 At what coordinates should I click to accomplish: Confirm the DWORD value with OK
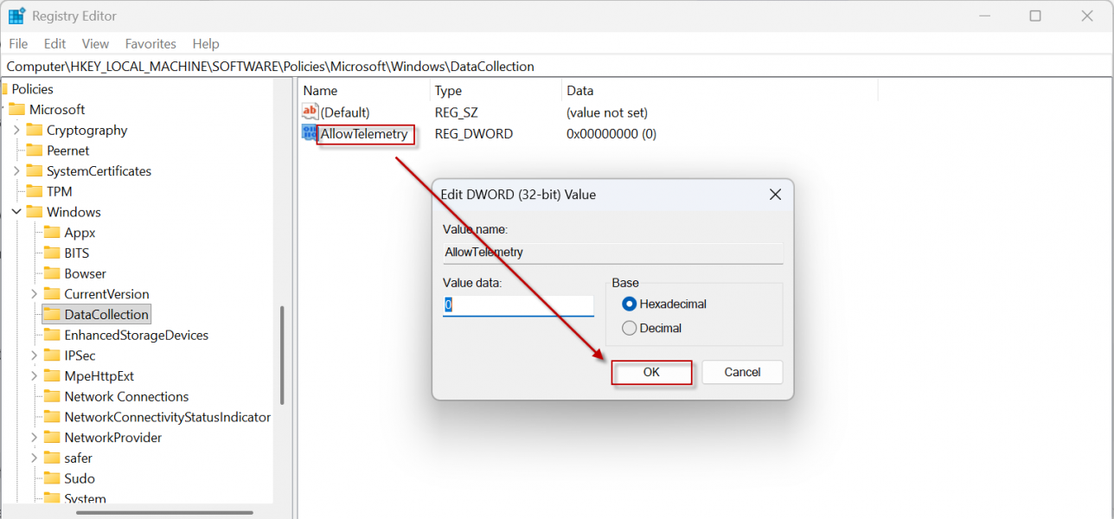coord(651,372)
